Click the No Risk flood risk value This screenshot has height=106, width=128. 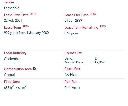point(70,75)
